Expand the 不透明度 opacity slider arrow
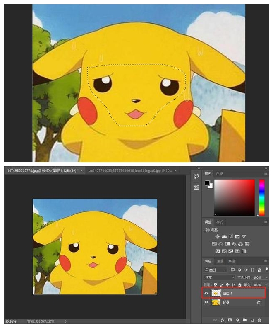The height and width of the screenshot is (328, 273). coord(266,277)
